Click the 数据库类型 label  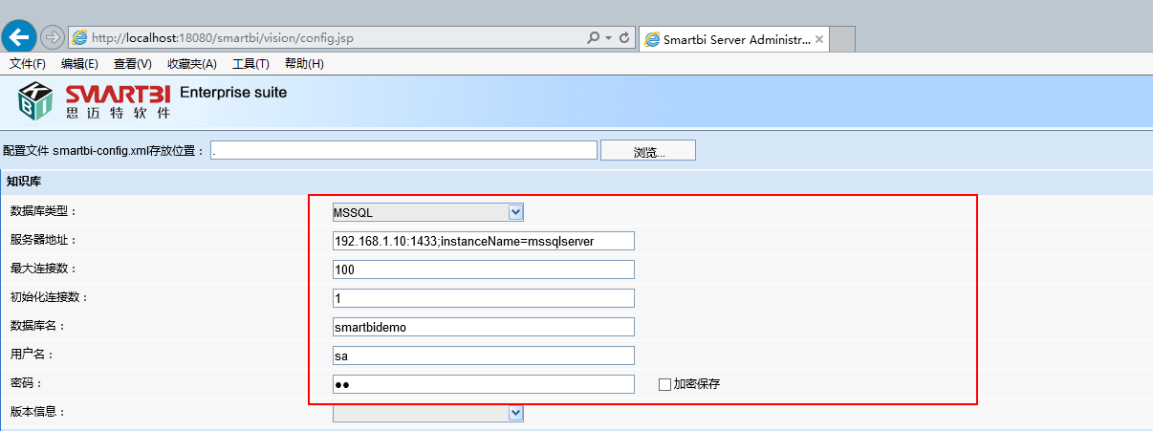click(42, 211)
